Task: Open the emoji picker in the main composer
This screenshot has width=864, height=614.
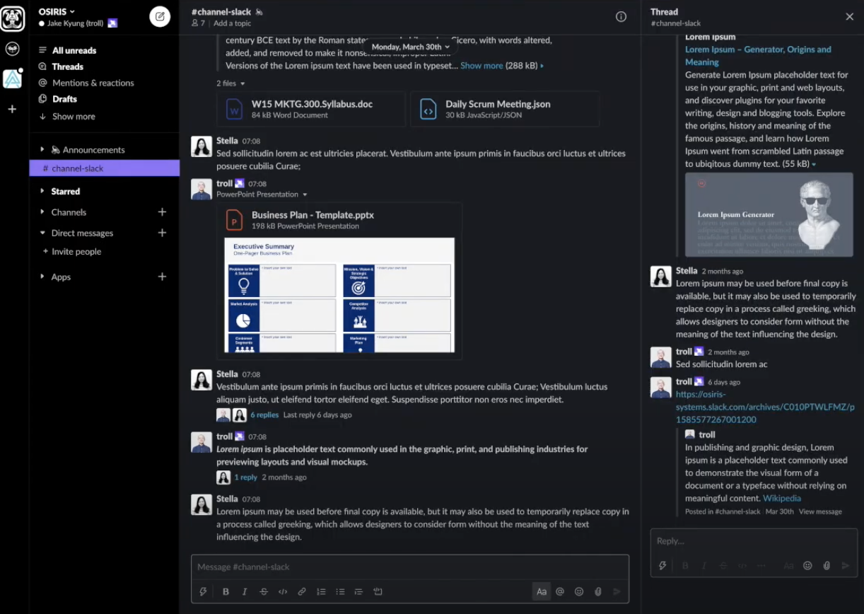Action: click(x=579, y=592)
